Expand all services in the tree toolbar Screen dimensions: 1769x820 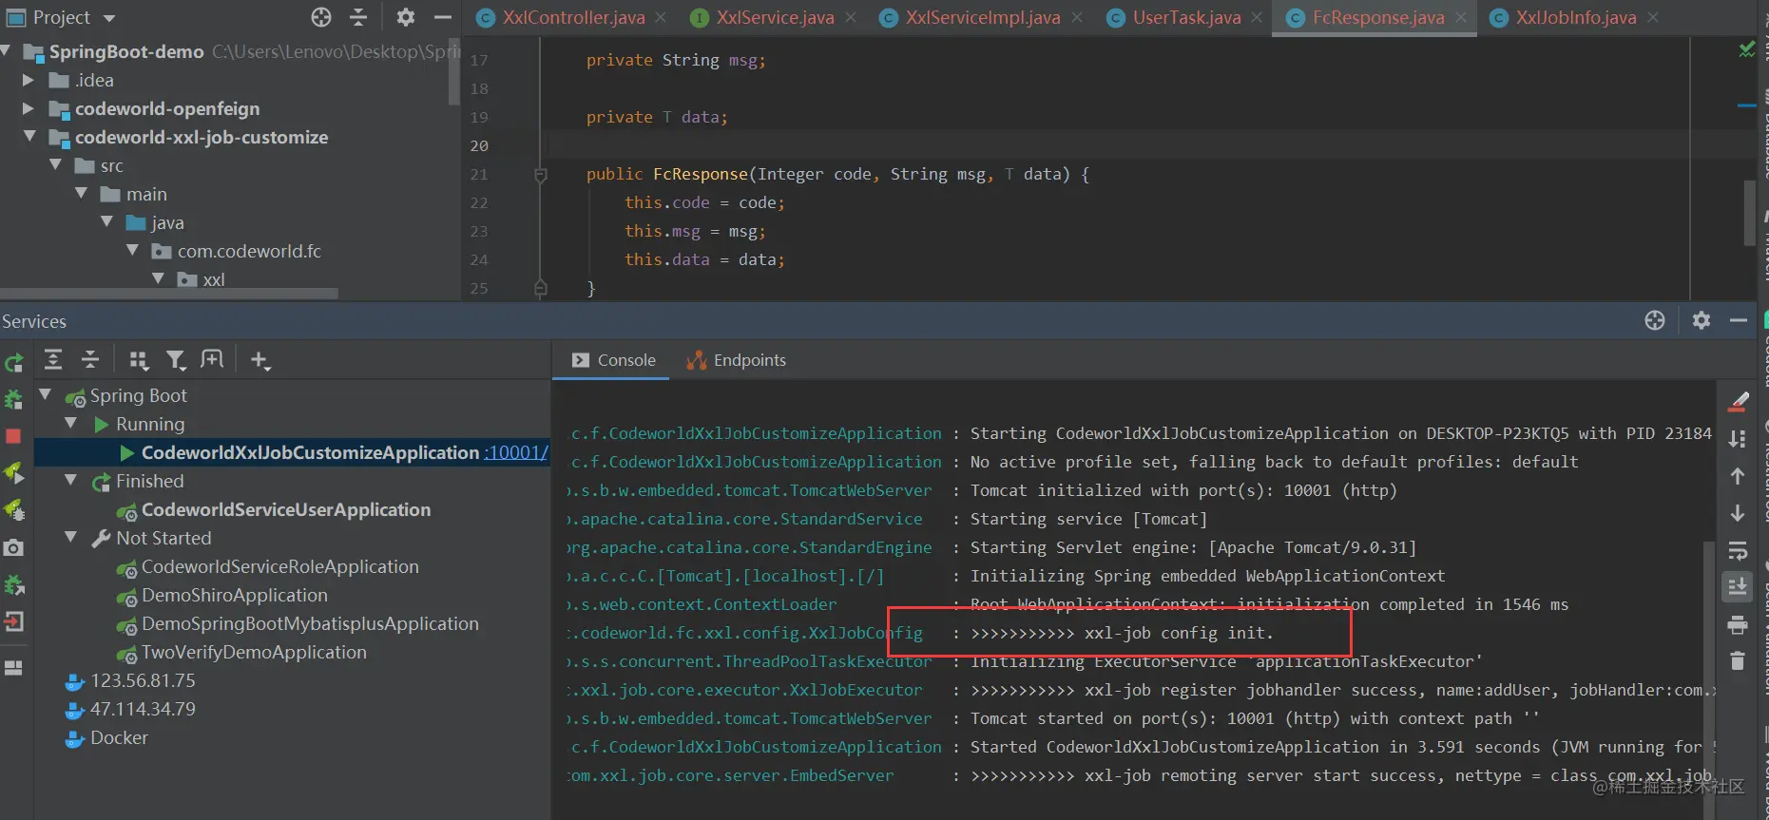(53, 360)
